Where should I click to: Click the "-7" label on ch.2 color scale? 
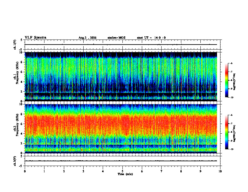[231, 124]
